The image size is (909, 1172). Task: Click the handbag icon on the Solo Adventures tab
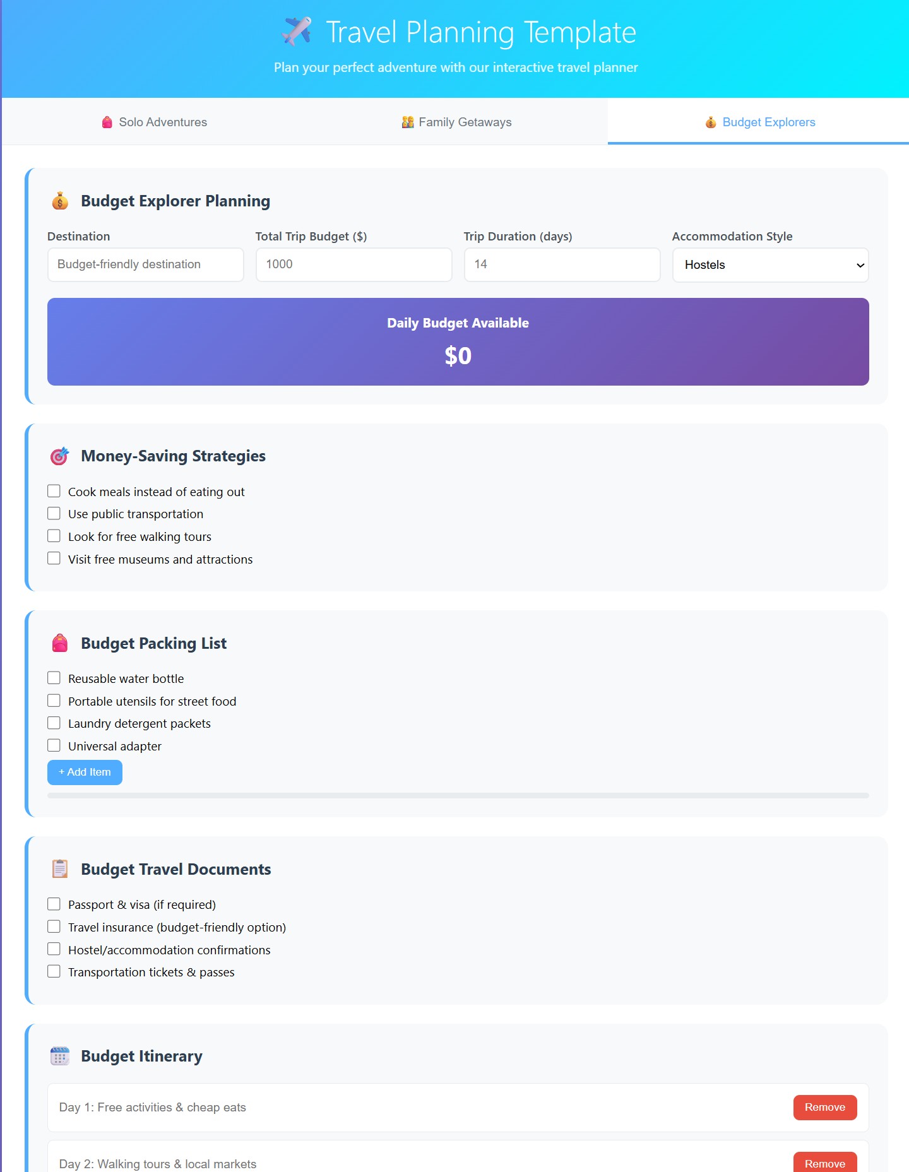pos(106,122)
